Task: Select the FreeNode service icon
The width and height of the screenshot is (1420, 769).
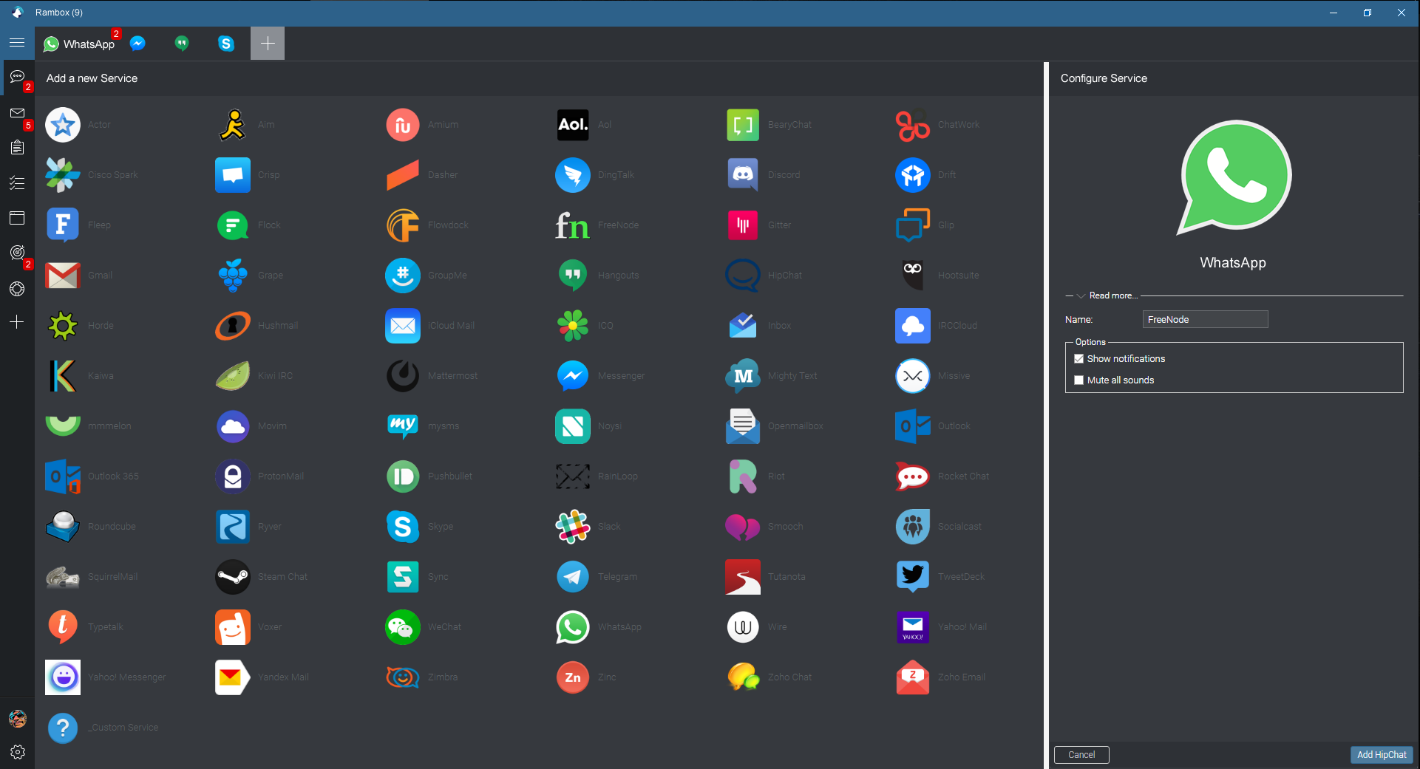Action: [573, 225]
